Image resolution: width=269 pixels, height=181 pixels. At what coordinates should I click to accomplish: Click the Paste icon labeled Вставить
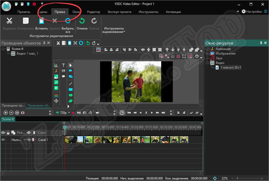tap(42, 21)
